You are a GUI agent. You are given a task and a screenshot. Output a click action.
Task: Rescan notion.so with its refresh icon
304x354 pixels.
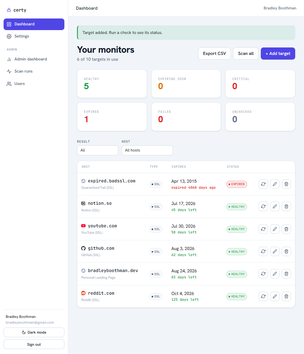[263, 206]
